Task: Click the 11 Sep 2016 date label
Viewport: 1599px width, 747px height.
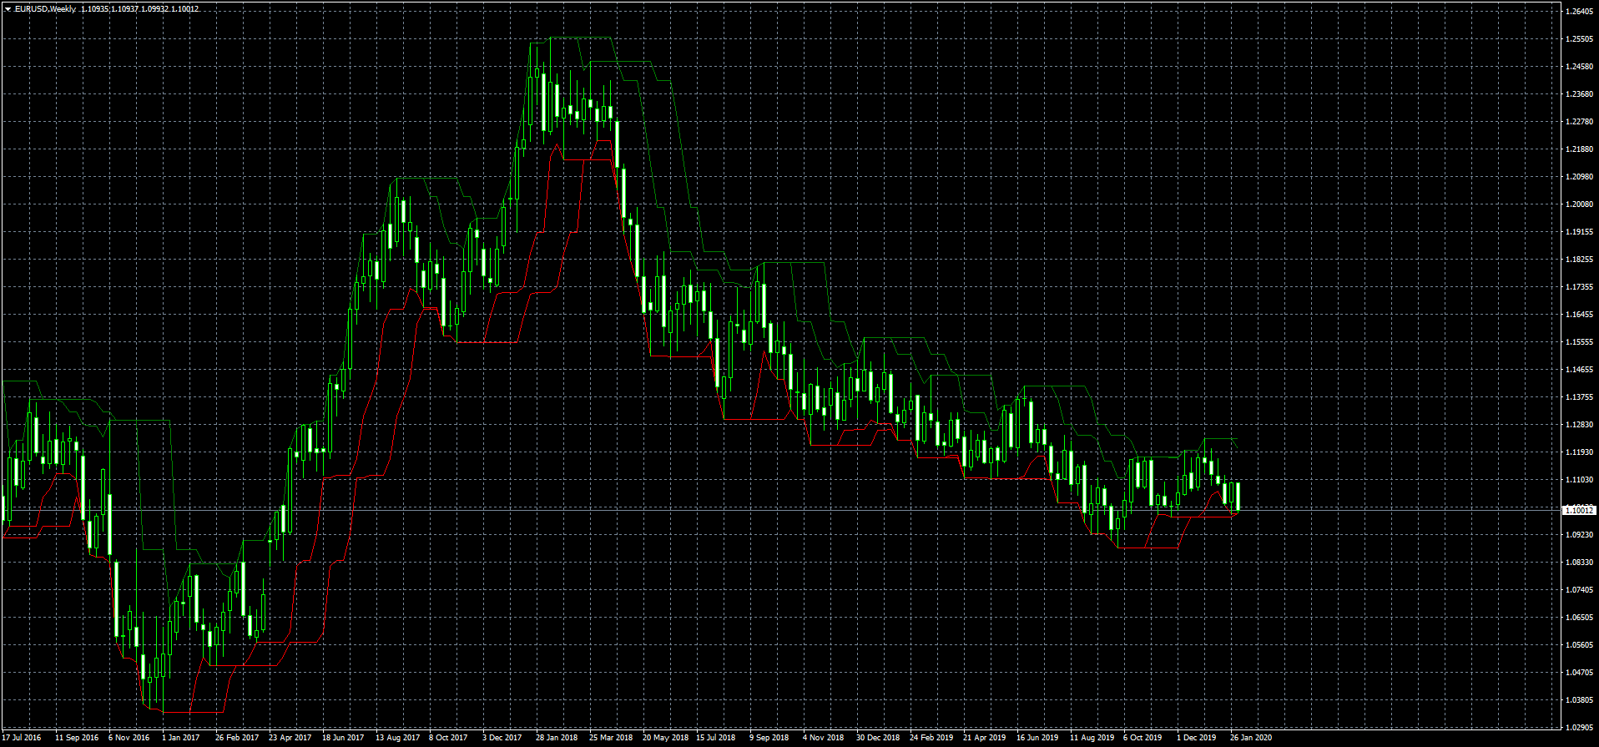Action: tap(77, 738)
